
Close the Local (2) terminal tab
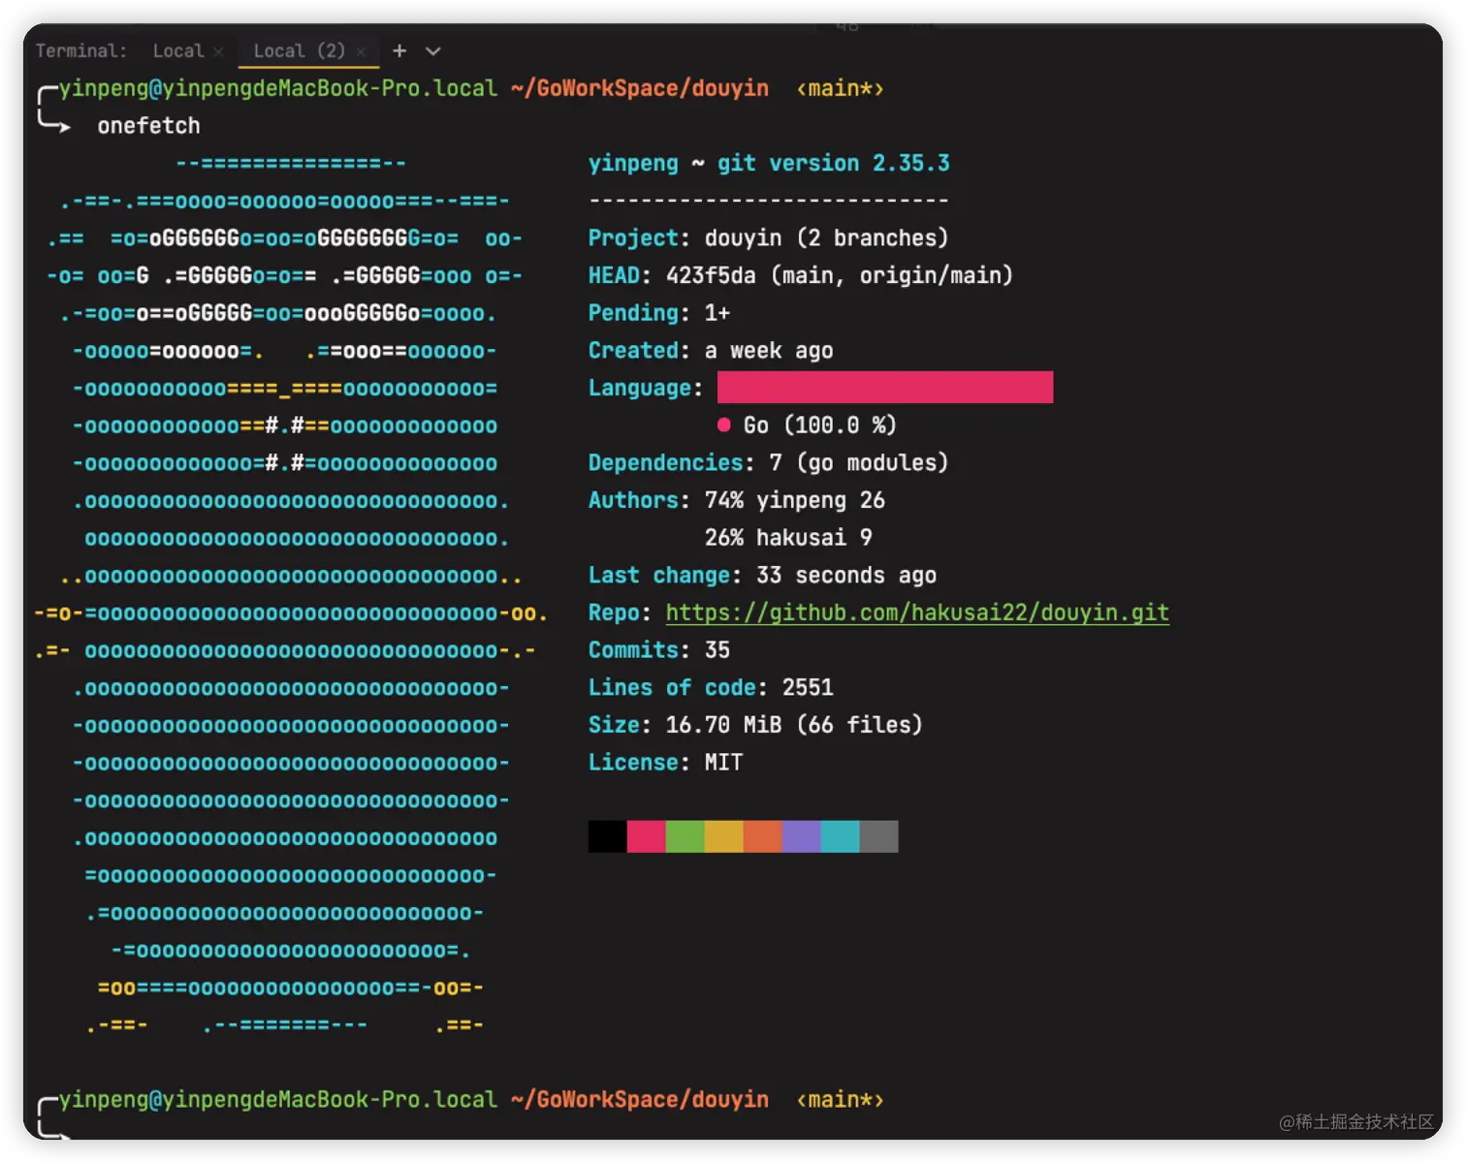click(361, 51)
